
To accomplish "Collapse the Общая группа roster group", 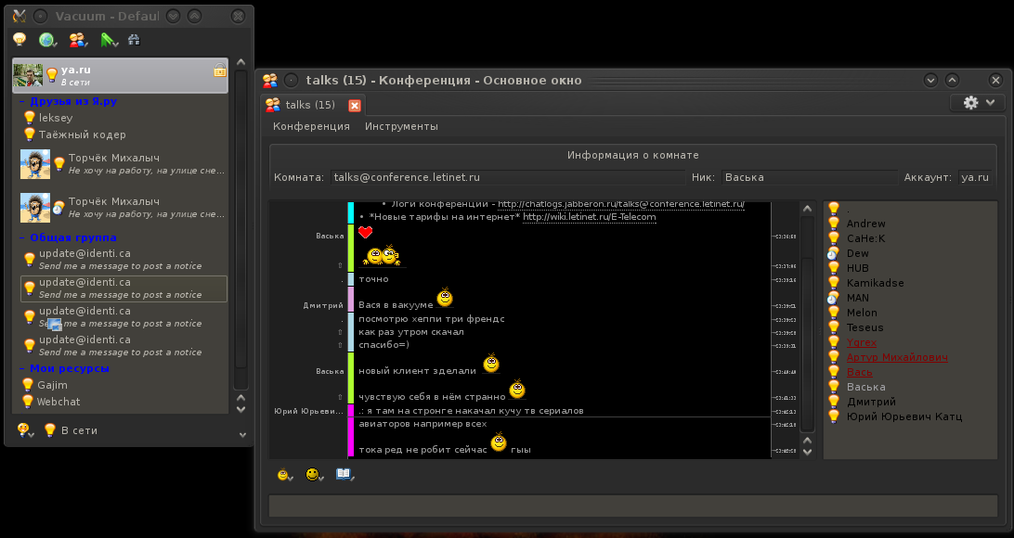I will click(x=21, y=238).
